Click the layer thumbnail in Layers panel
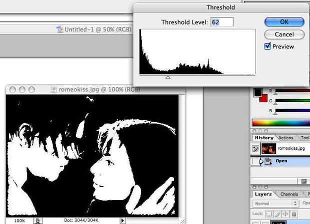Viewport: 310px width, 224px height. [278, 223]
